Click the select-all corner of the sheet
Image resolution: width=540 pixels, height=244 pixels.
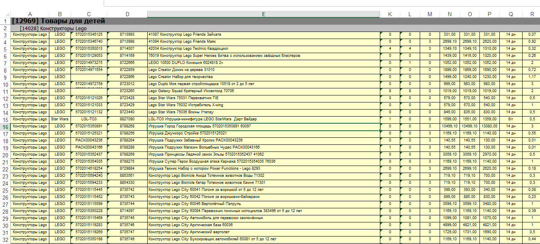[5, 15]
